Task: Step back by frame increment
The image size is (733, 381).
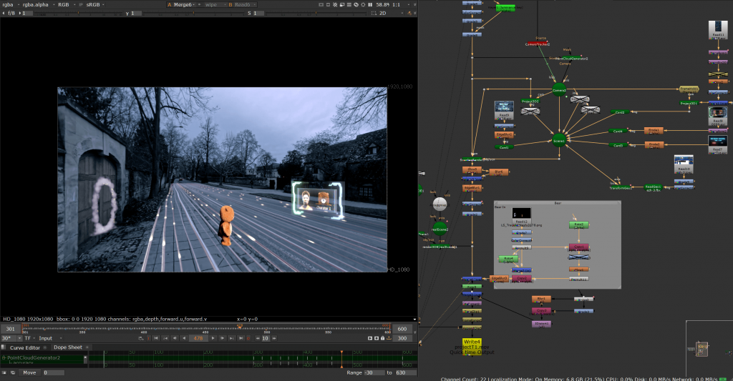Action: [258, 338]
